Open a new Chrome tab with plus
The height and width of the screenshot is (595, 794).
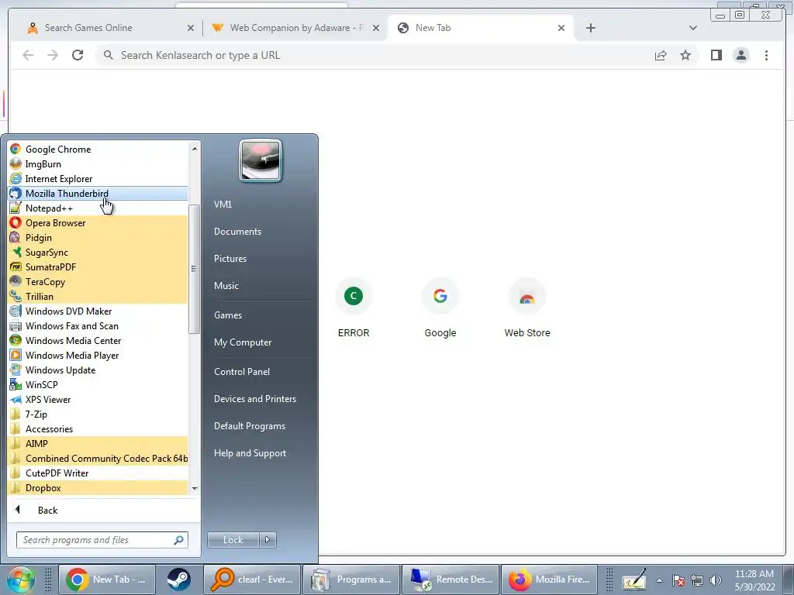pos(590,28)
